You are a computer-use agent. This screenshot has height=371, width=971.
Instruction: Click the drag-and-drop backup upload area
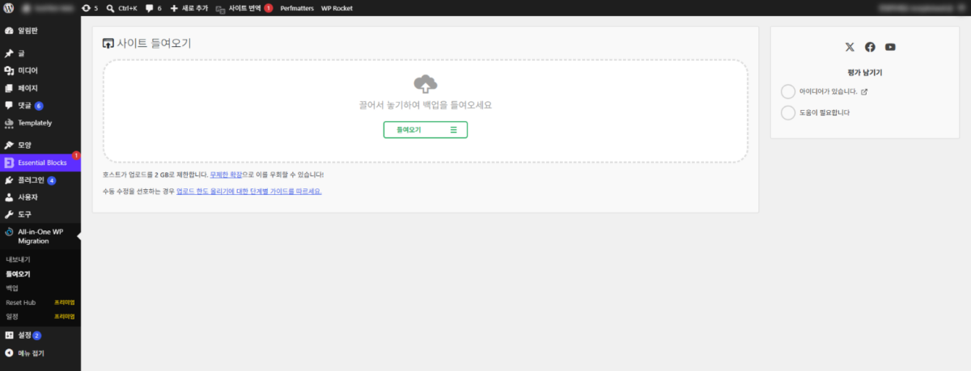(x=426, y=111)
